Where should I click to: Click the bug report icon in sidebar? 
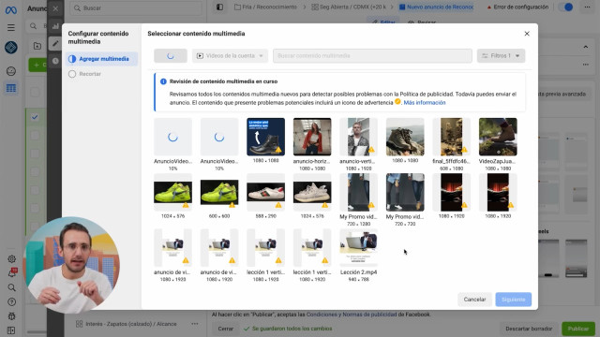click(11, 316)
